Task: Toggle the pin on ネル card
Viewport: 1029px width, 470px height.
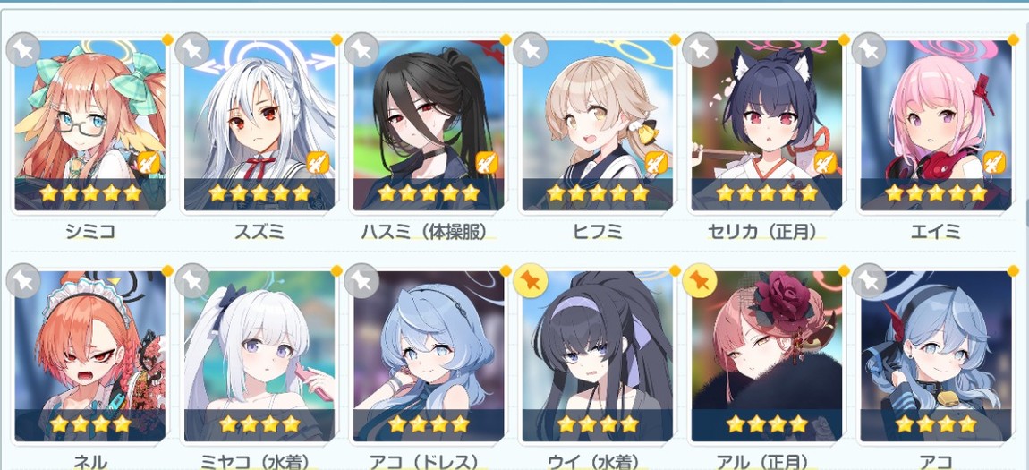Action: (x=23, y=280)
